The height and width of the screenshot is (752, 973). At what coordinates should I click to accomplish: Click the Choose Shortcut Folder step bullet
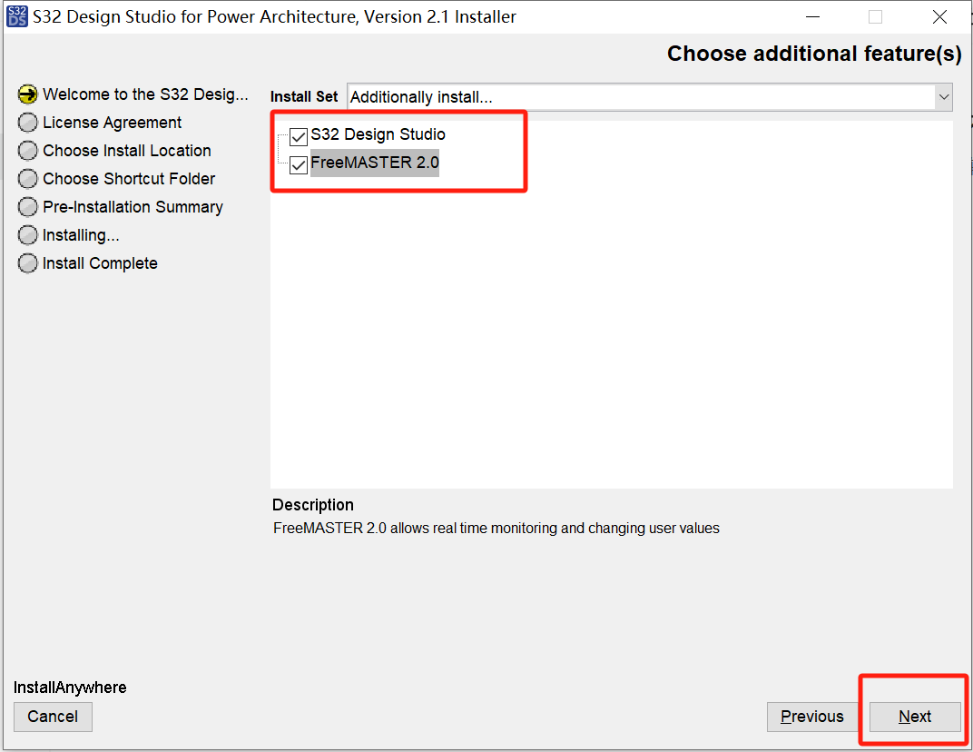[x=27, y=179]
